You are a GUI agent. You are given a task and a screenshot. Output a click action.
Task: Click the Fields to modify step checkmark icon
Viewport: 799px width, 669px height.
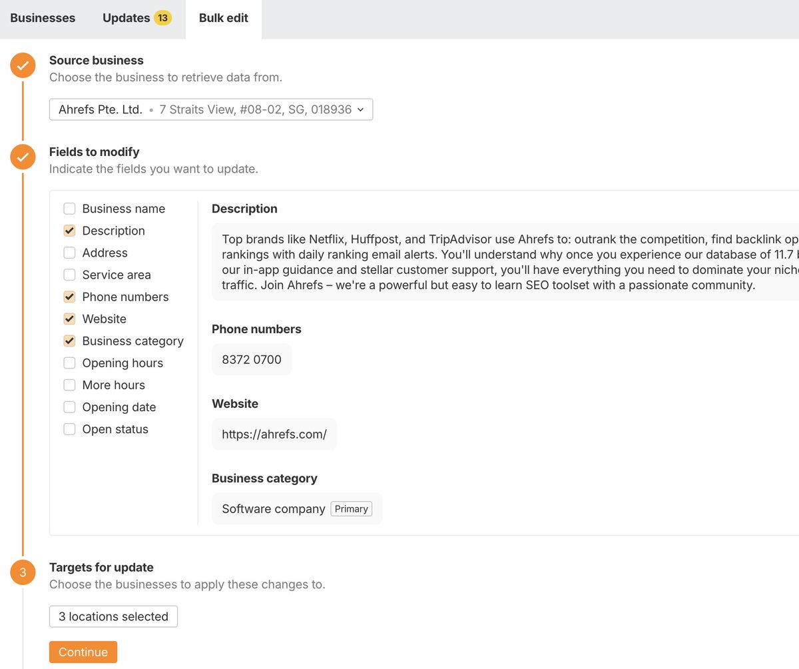tap(23, 157)
